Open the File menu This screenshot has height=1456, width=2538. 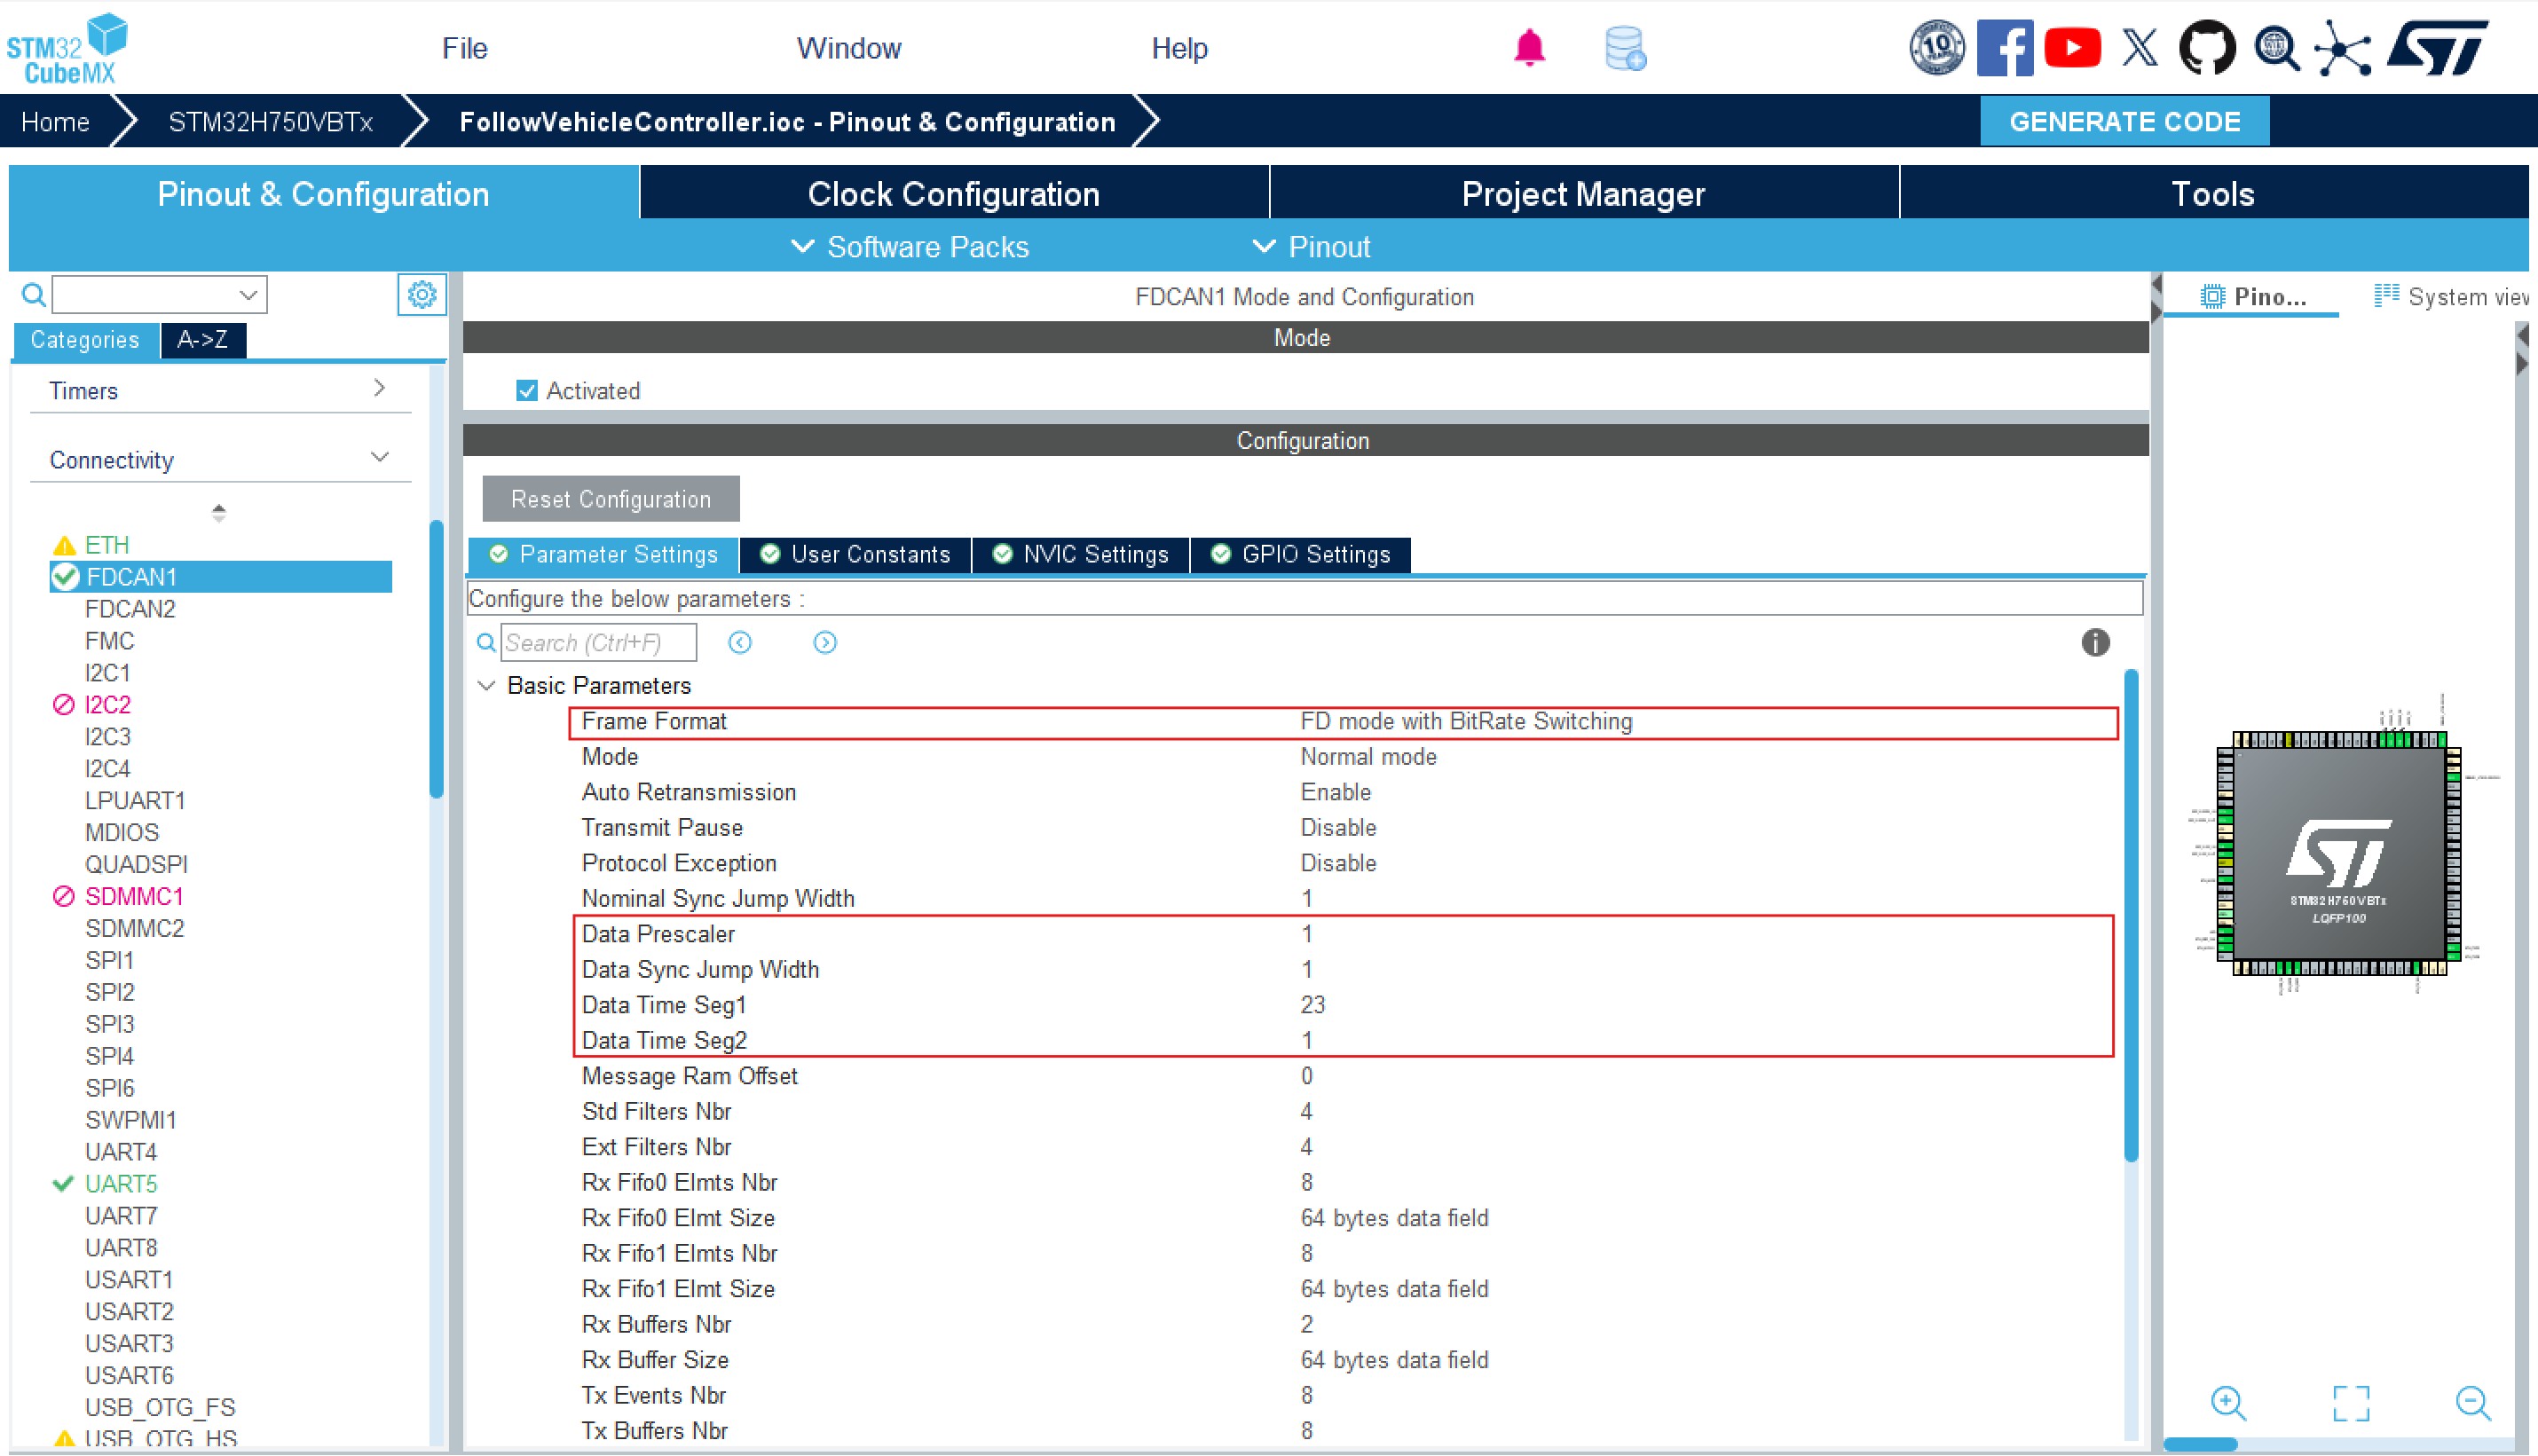465,48
